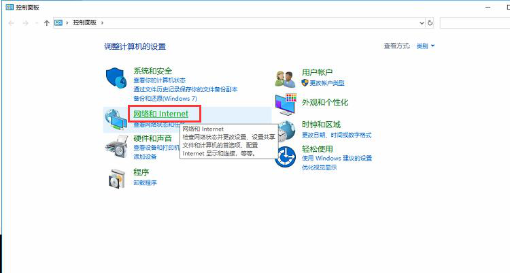510x273 pixels.
Task: Open the 外观和个性化 category
Action: click(x=325, y=102)
